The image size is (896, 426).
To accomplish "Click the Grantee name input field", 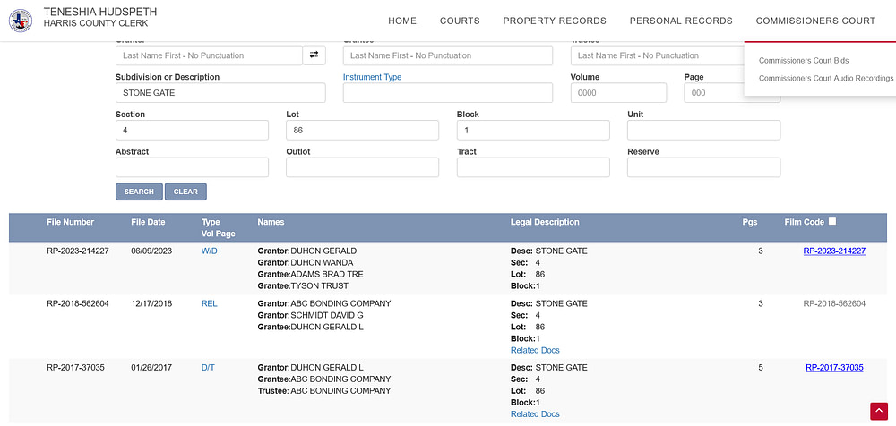I will point(448,55).
